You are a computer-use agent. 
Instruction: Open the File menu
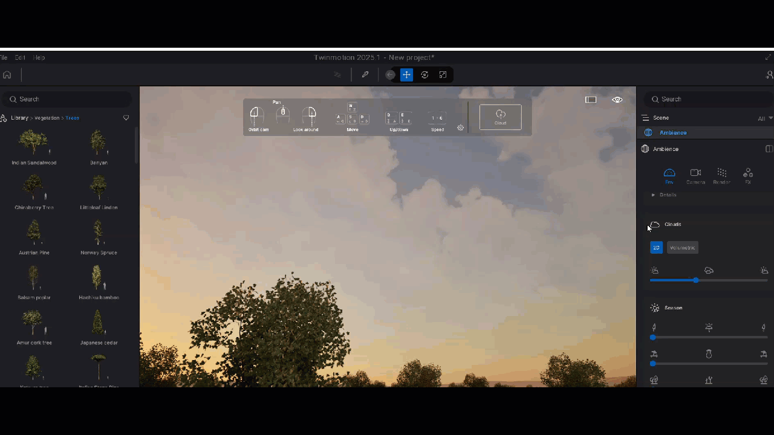coord(3,57)
